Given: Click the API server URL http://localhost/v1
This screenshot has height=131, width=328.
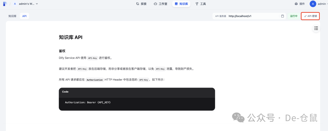Looking at the screenshot, I should 240,16.
